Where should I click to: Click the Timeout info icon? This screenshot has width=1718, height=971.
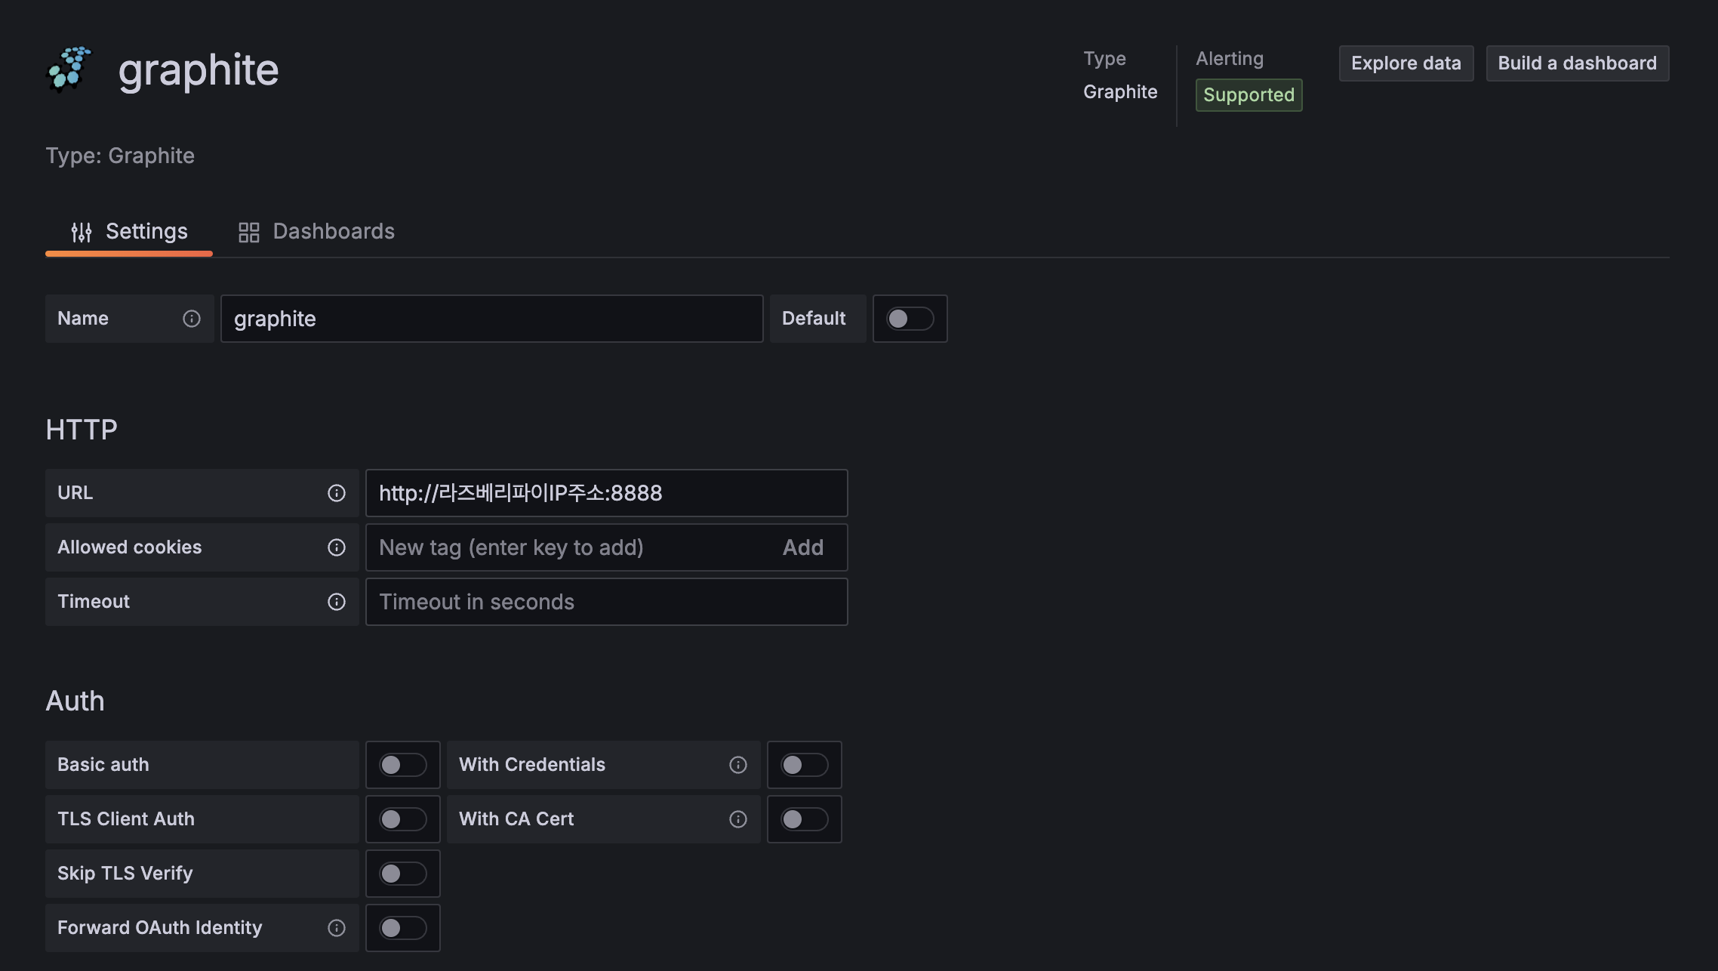click(x=337, y=602)
